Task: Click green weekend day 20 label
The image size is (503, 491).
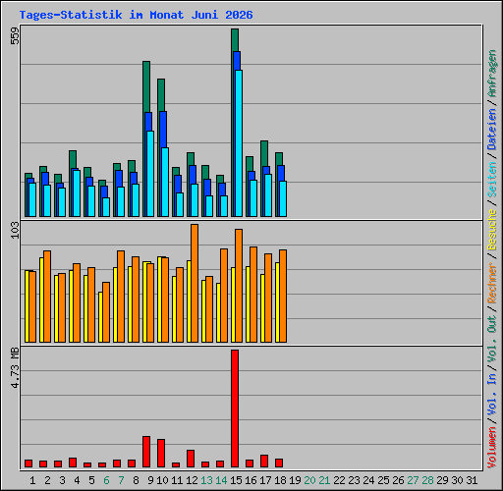Action: [309, 480]
